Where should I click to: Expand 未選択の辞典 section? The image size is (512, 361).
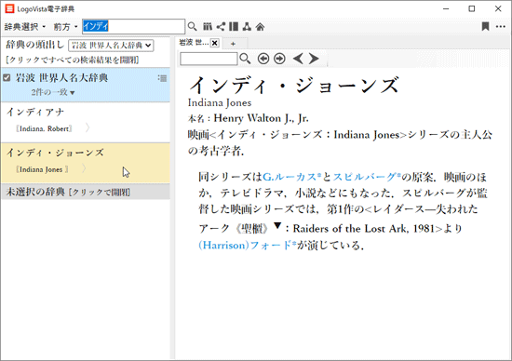point(86,192)
